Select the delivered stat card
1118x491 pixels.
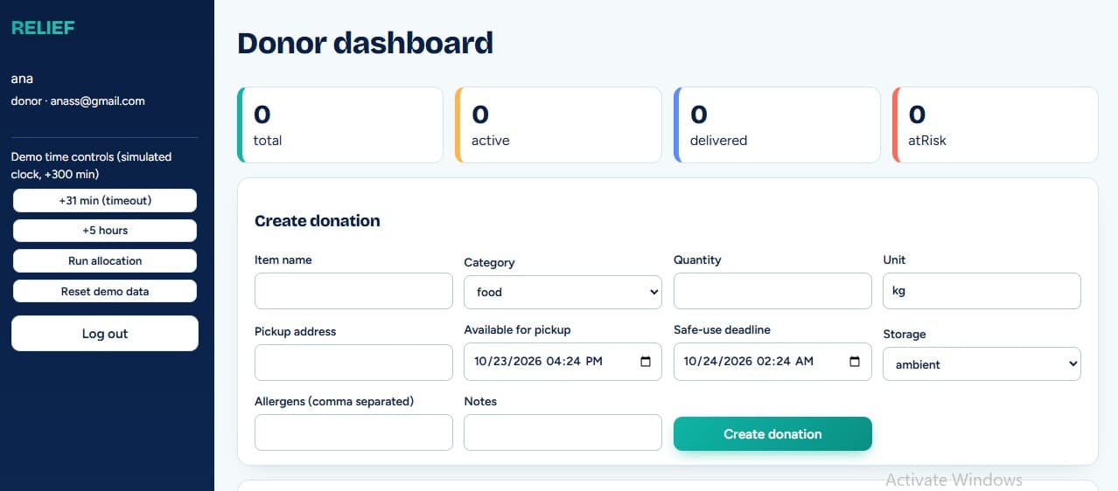pyautogui.click(x=777, y=125)
